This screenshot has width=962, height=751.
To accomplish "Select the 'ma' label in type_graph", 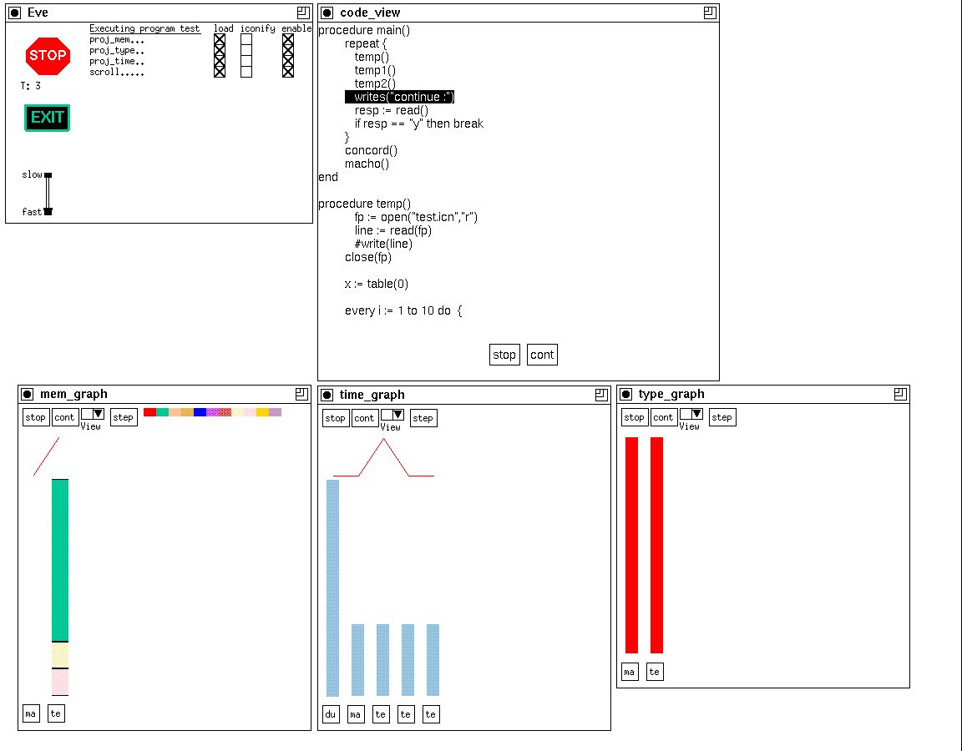I will [630, 672].
